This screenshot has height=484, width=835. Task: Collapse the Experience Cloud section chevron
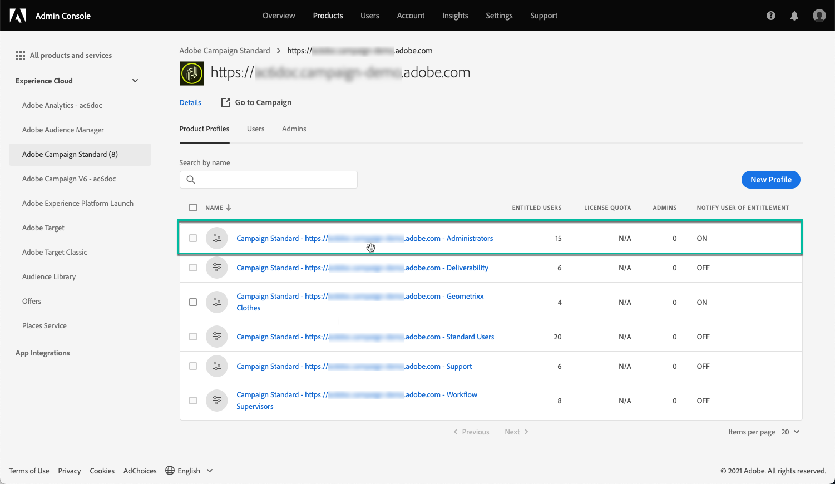135,81
